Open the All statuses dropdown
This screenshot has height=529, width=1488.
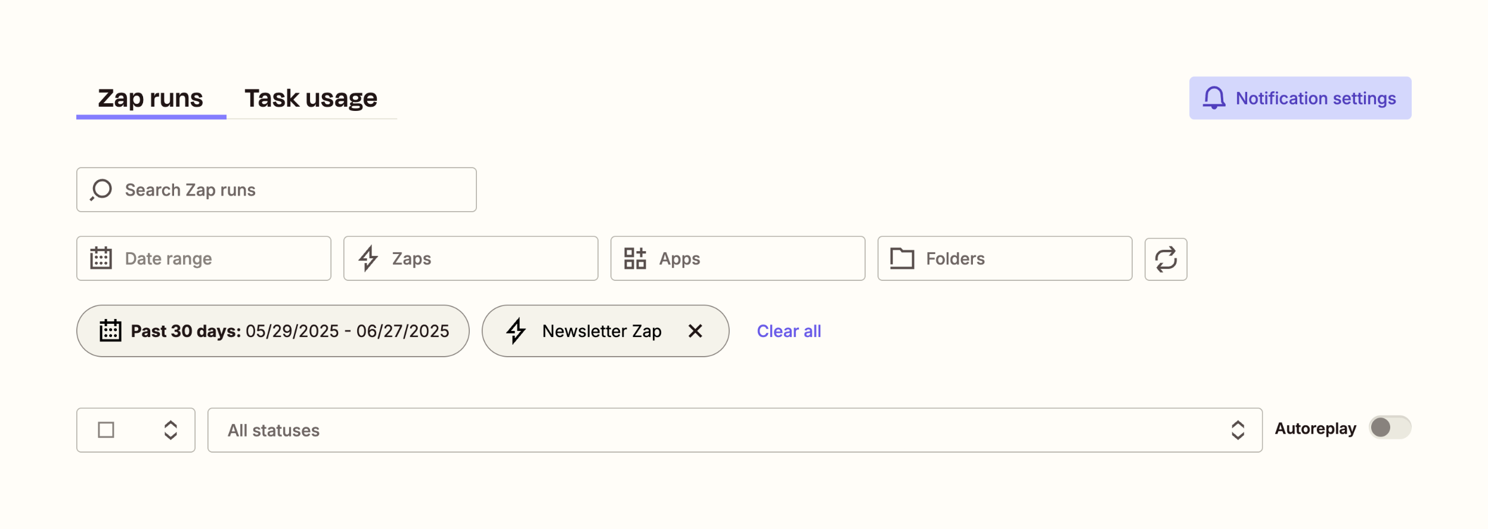click(734, 430)
